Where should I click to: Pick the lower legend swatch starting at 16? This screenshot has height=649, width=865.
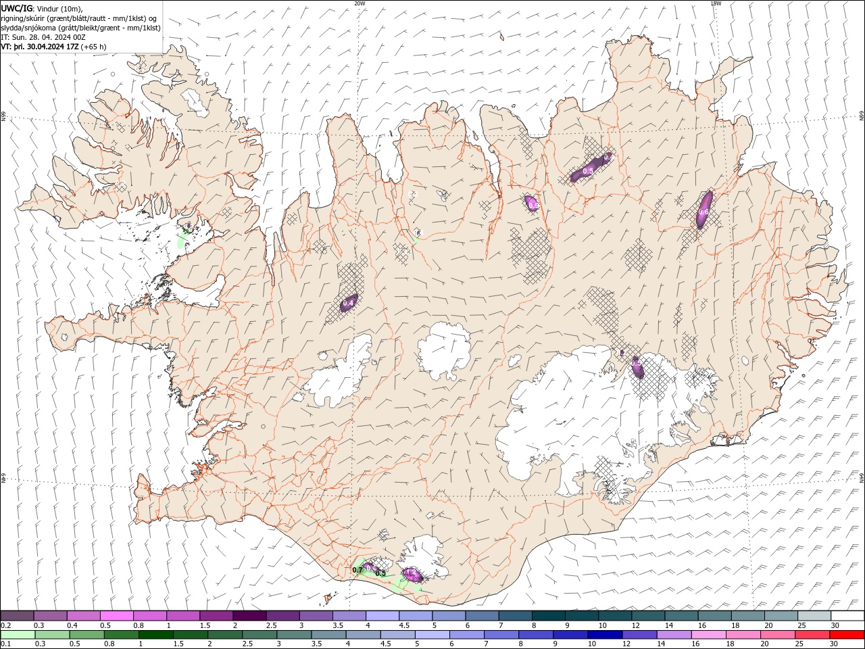point(708,635)
